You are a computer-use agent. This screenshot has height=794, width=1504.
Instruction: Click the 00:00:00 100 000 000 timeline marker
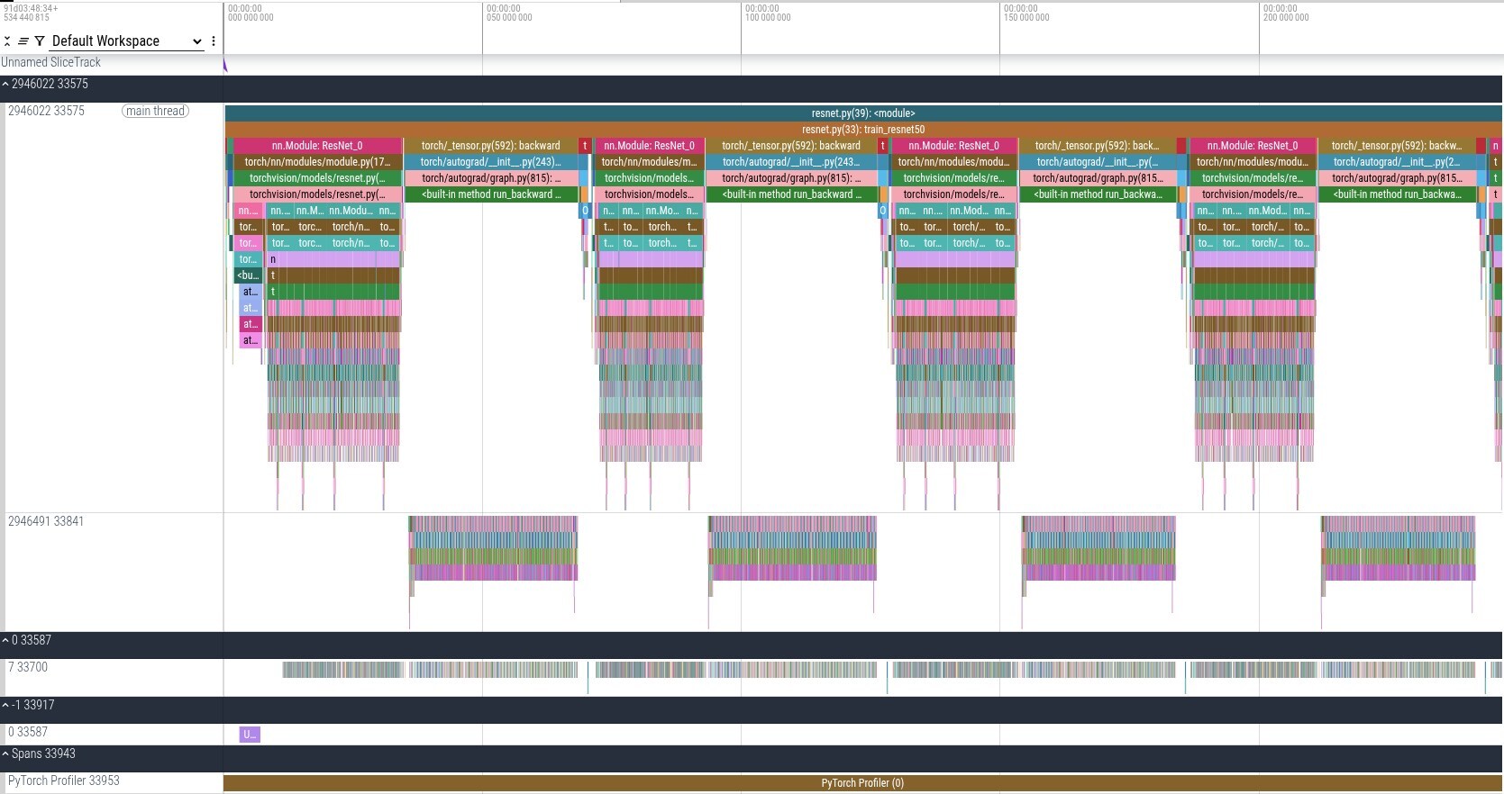(x=767, y=14)
